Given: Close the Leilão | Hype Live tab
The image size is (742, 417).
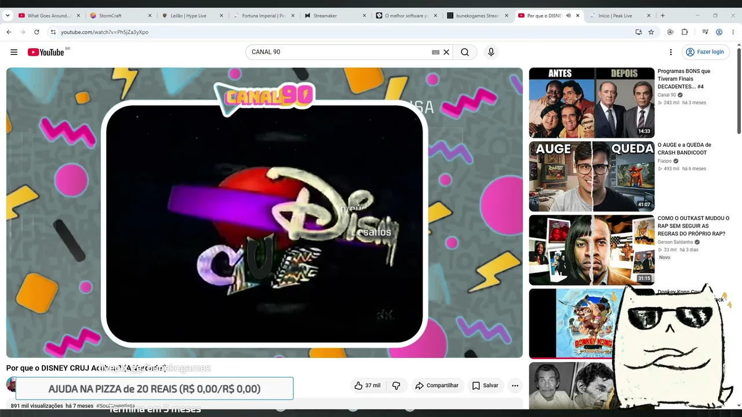Looking at the screenshot, I should point(221,16).
